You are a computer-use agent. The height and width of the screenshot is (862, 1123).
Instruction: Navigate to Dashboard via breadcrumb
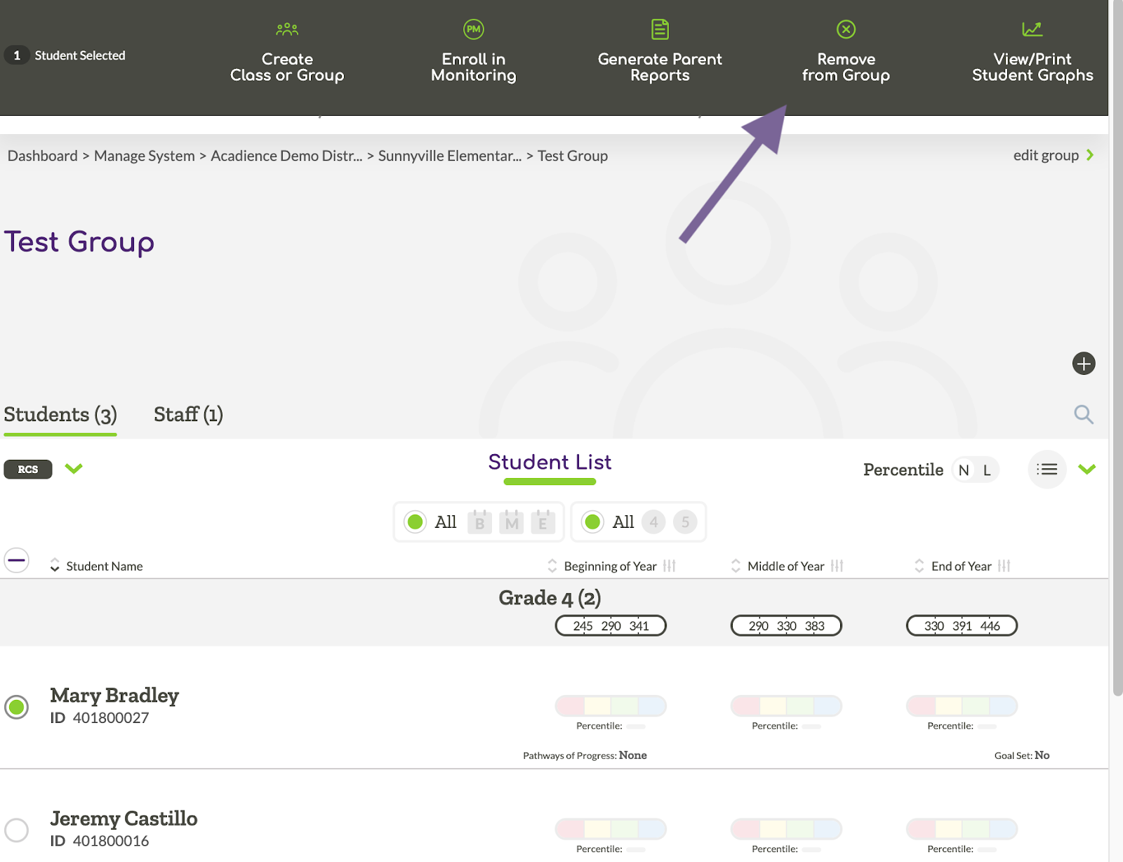(x=42, y=155)
